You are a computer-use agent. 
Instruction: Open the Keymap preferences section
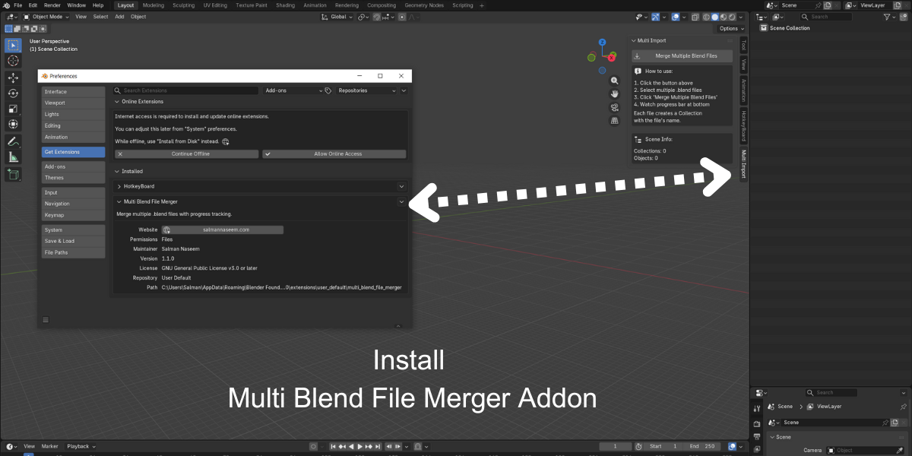click(74, 215)
